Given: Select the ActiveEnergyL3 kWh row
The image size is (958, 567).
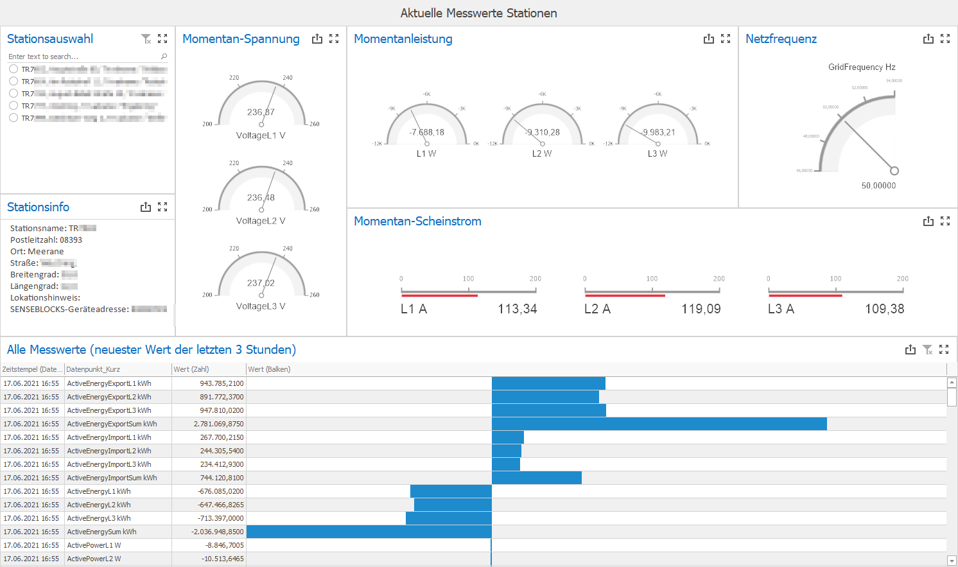Looking at the screenshot, I should (x=473, y=518).
